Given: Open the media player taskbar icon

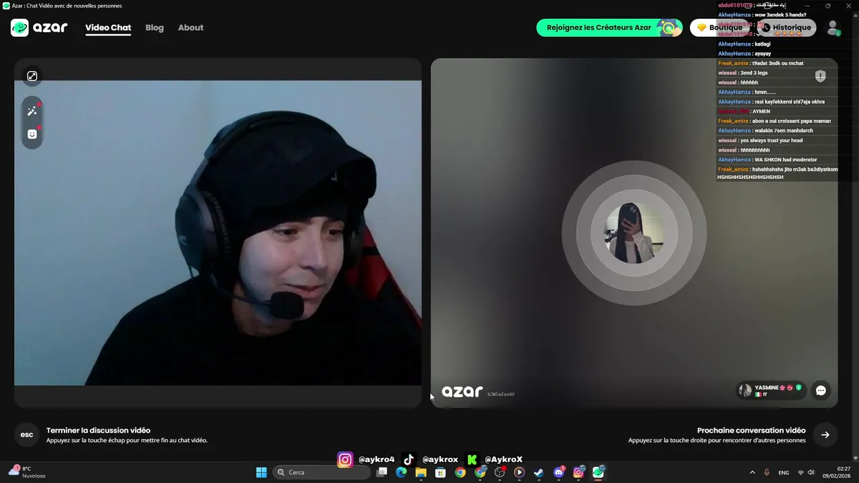Looking at the screenshot, I should (519, 472).
